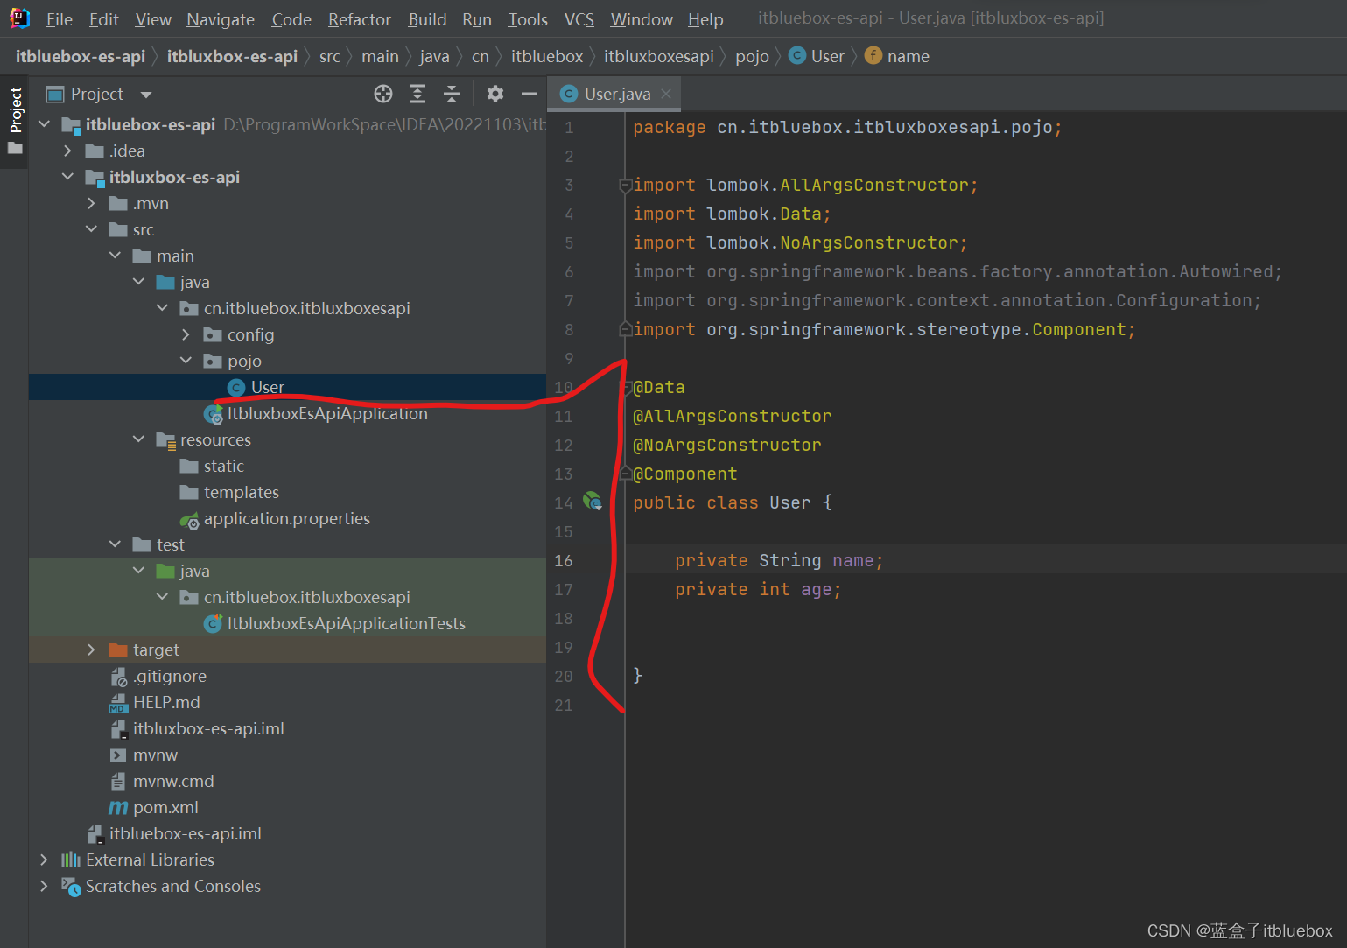
Task: Open the Tools menu
Action: click(x=528, y=19)
